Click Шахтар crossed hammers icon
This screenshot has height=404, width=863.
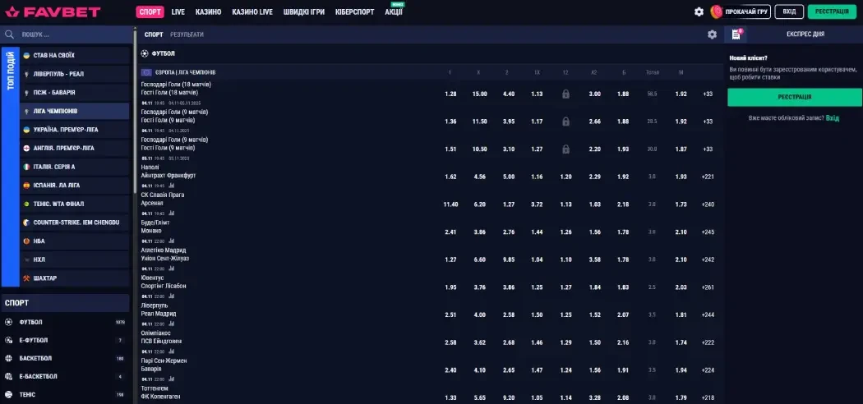[26, 278]
